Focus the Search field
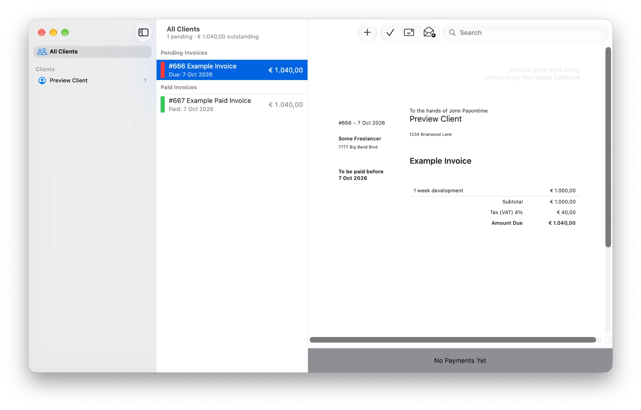This screenshot has width=641, height=410. tap(526, 33)
